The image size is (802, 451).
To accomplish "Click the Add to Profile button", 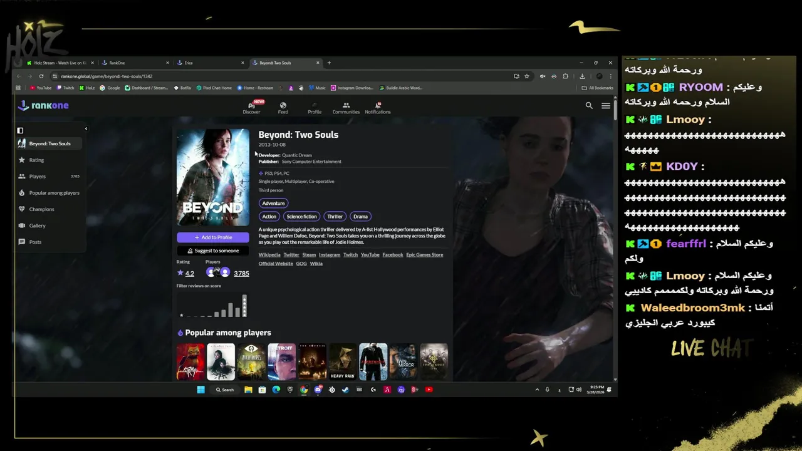I will click(213, 237).
